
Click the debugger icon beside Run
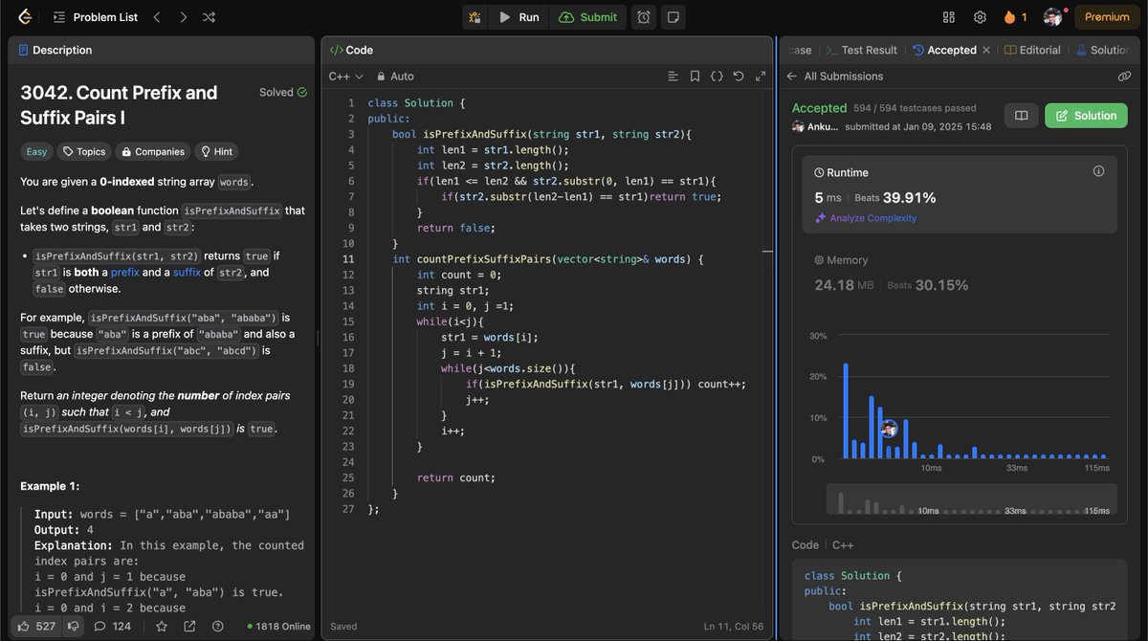click(x=475, y=17)
